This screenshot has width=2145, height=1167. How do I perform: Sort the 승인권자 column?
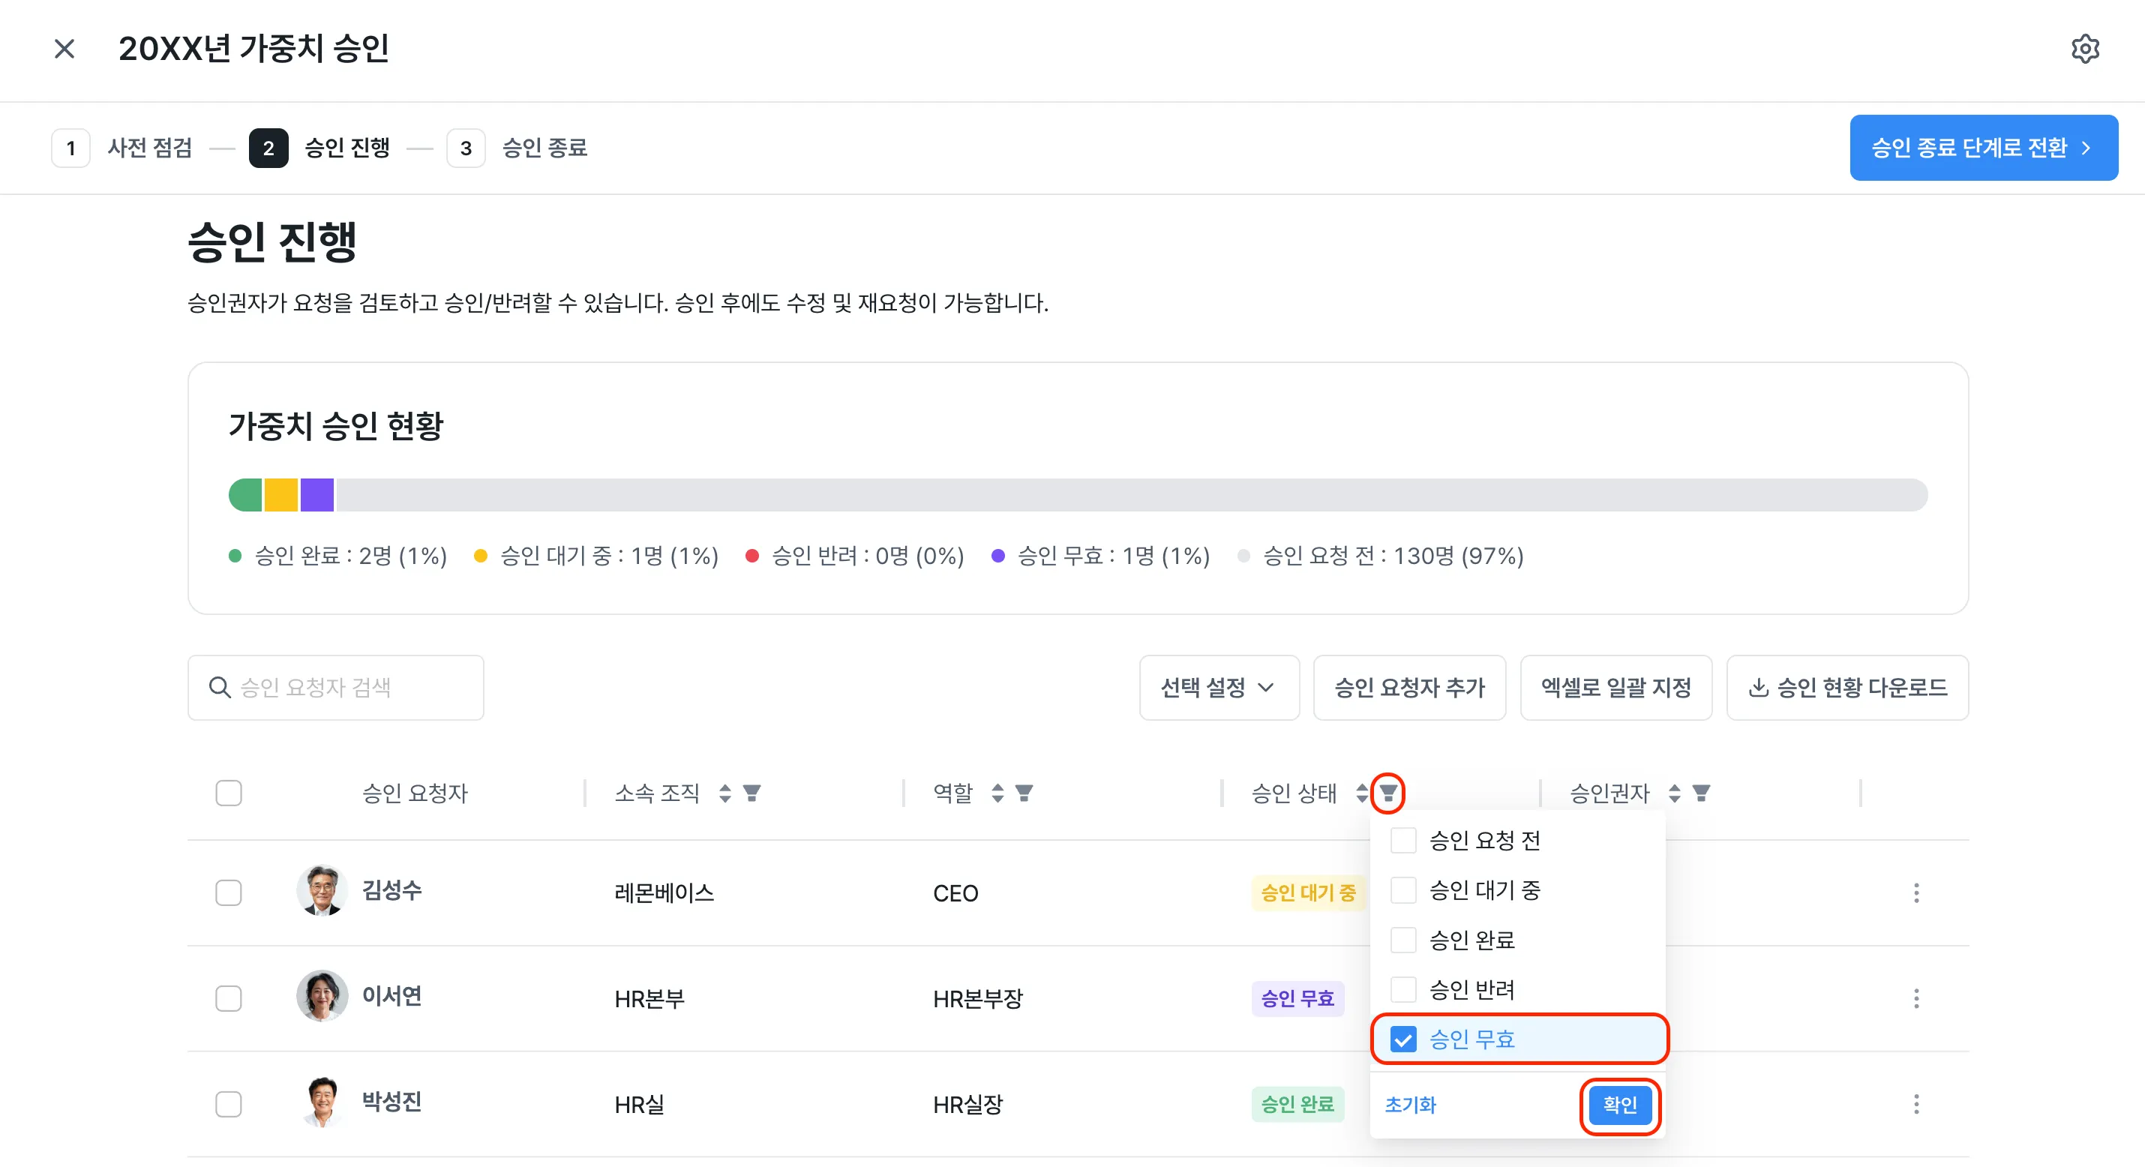tap(1675, 793)
